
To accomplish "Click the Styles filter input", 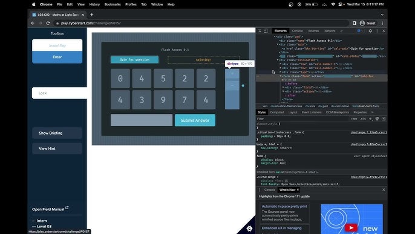I will pos(302,119).
